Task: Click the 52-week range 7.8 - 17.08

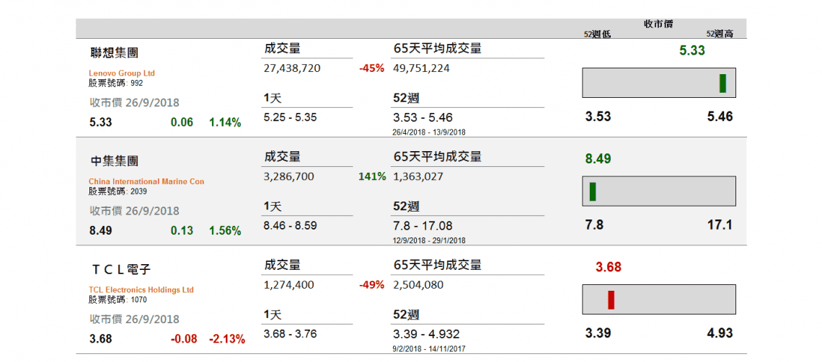Action: (423, 226)
